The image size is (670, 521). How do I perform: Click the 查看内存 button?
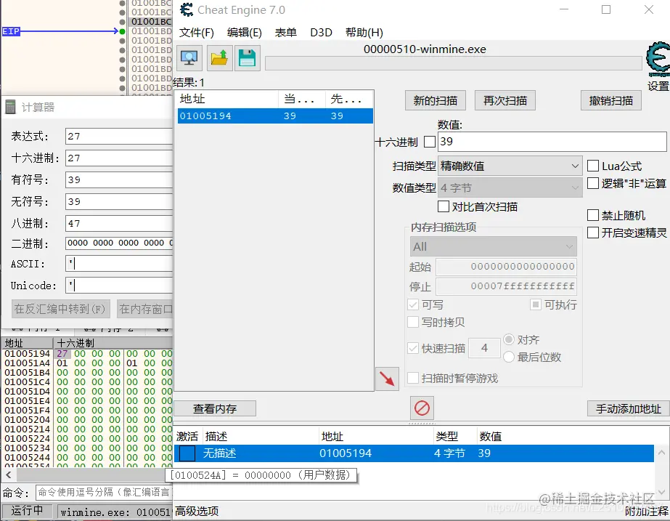[x=213, y=408]
